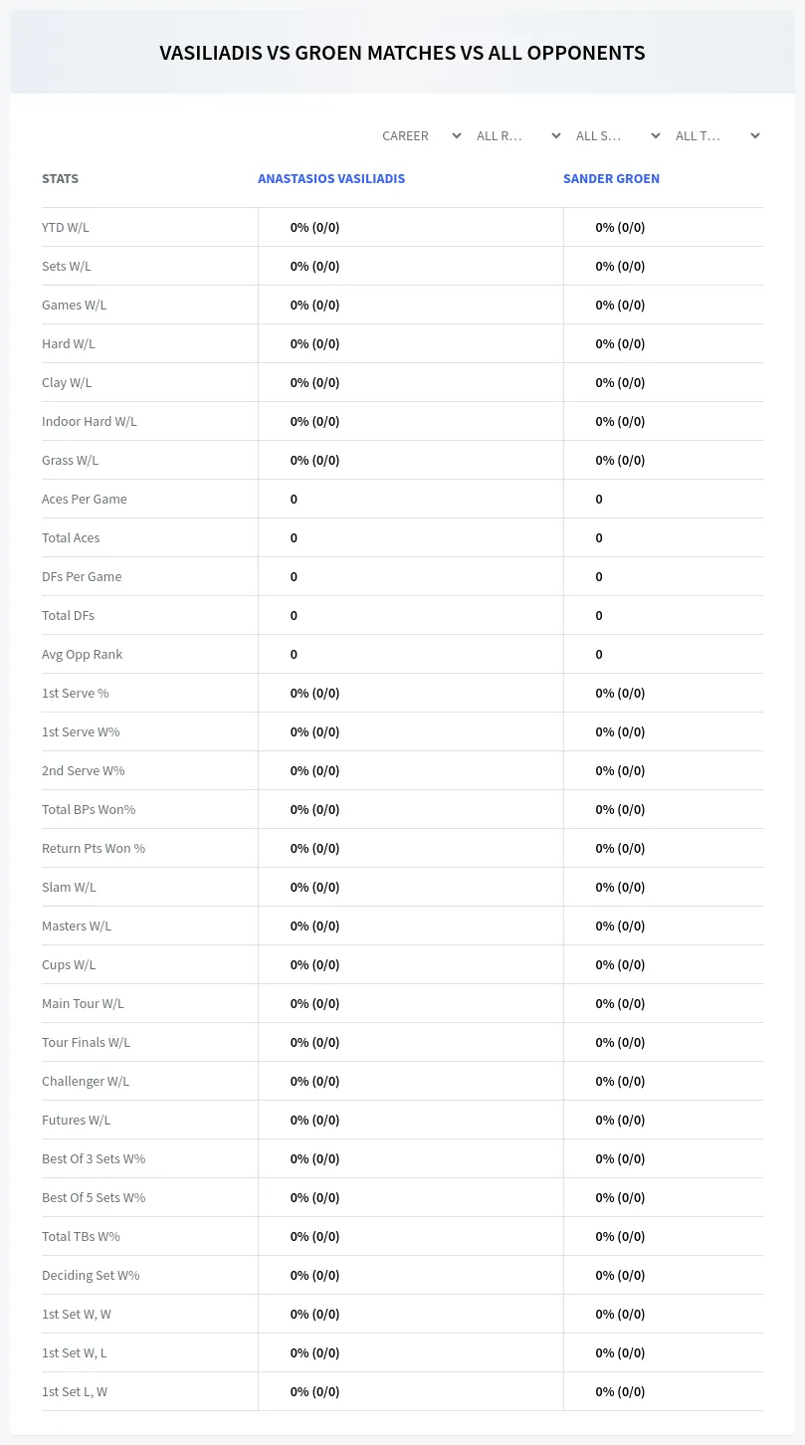The image size is (805, 1445).
Task: Click the Deciding Set W% label
Action: point(91,1275)
